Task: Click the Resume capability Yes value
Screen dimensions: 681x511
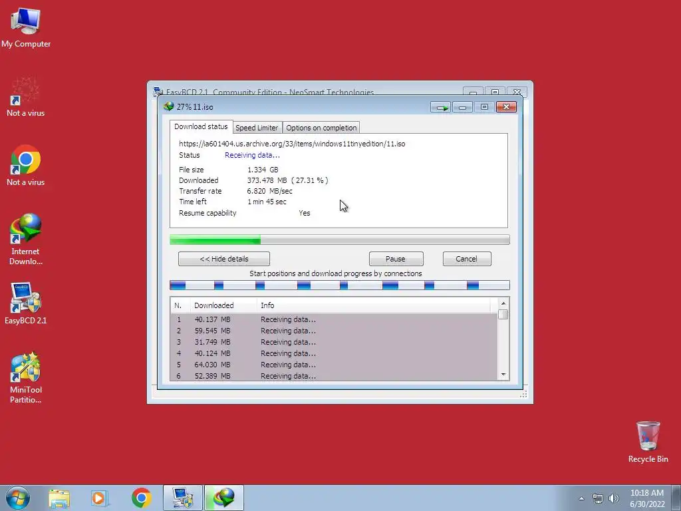Action: [305, 213]
